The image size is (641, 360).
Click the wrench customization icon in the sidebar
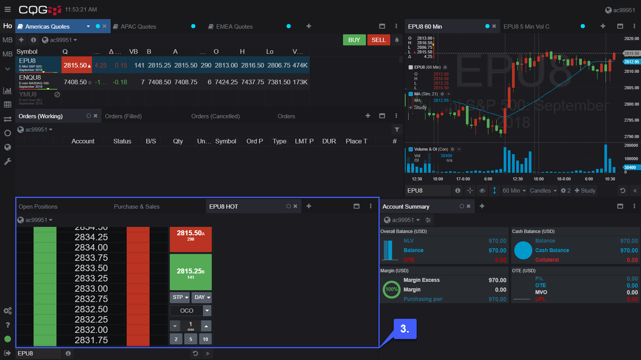[7, 161]
